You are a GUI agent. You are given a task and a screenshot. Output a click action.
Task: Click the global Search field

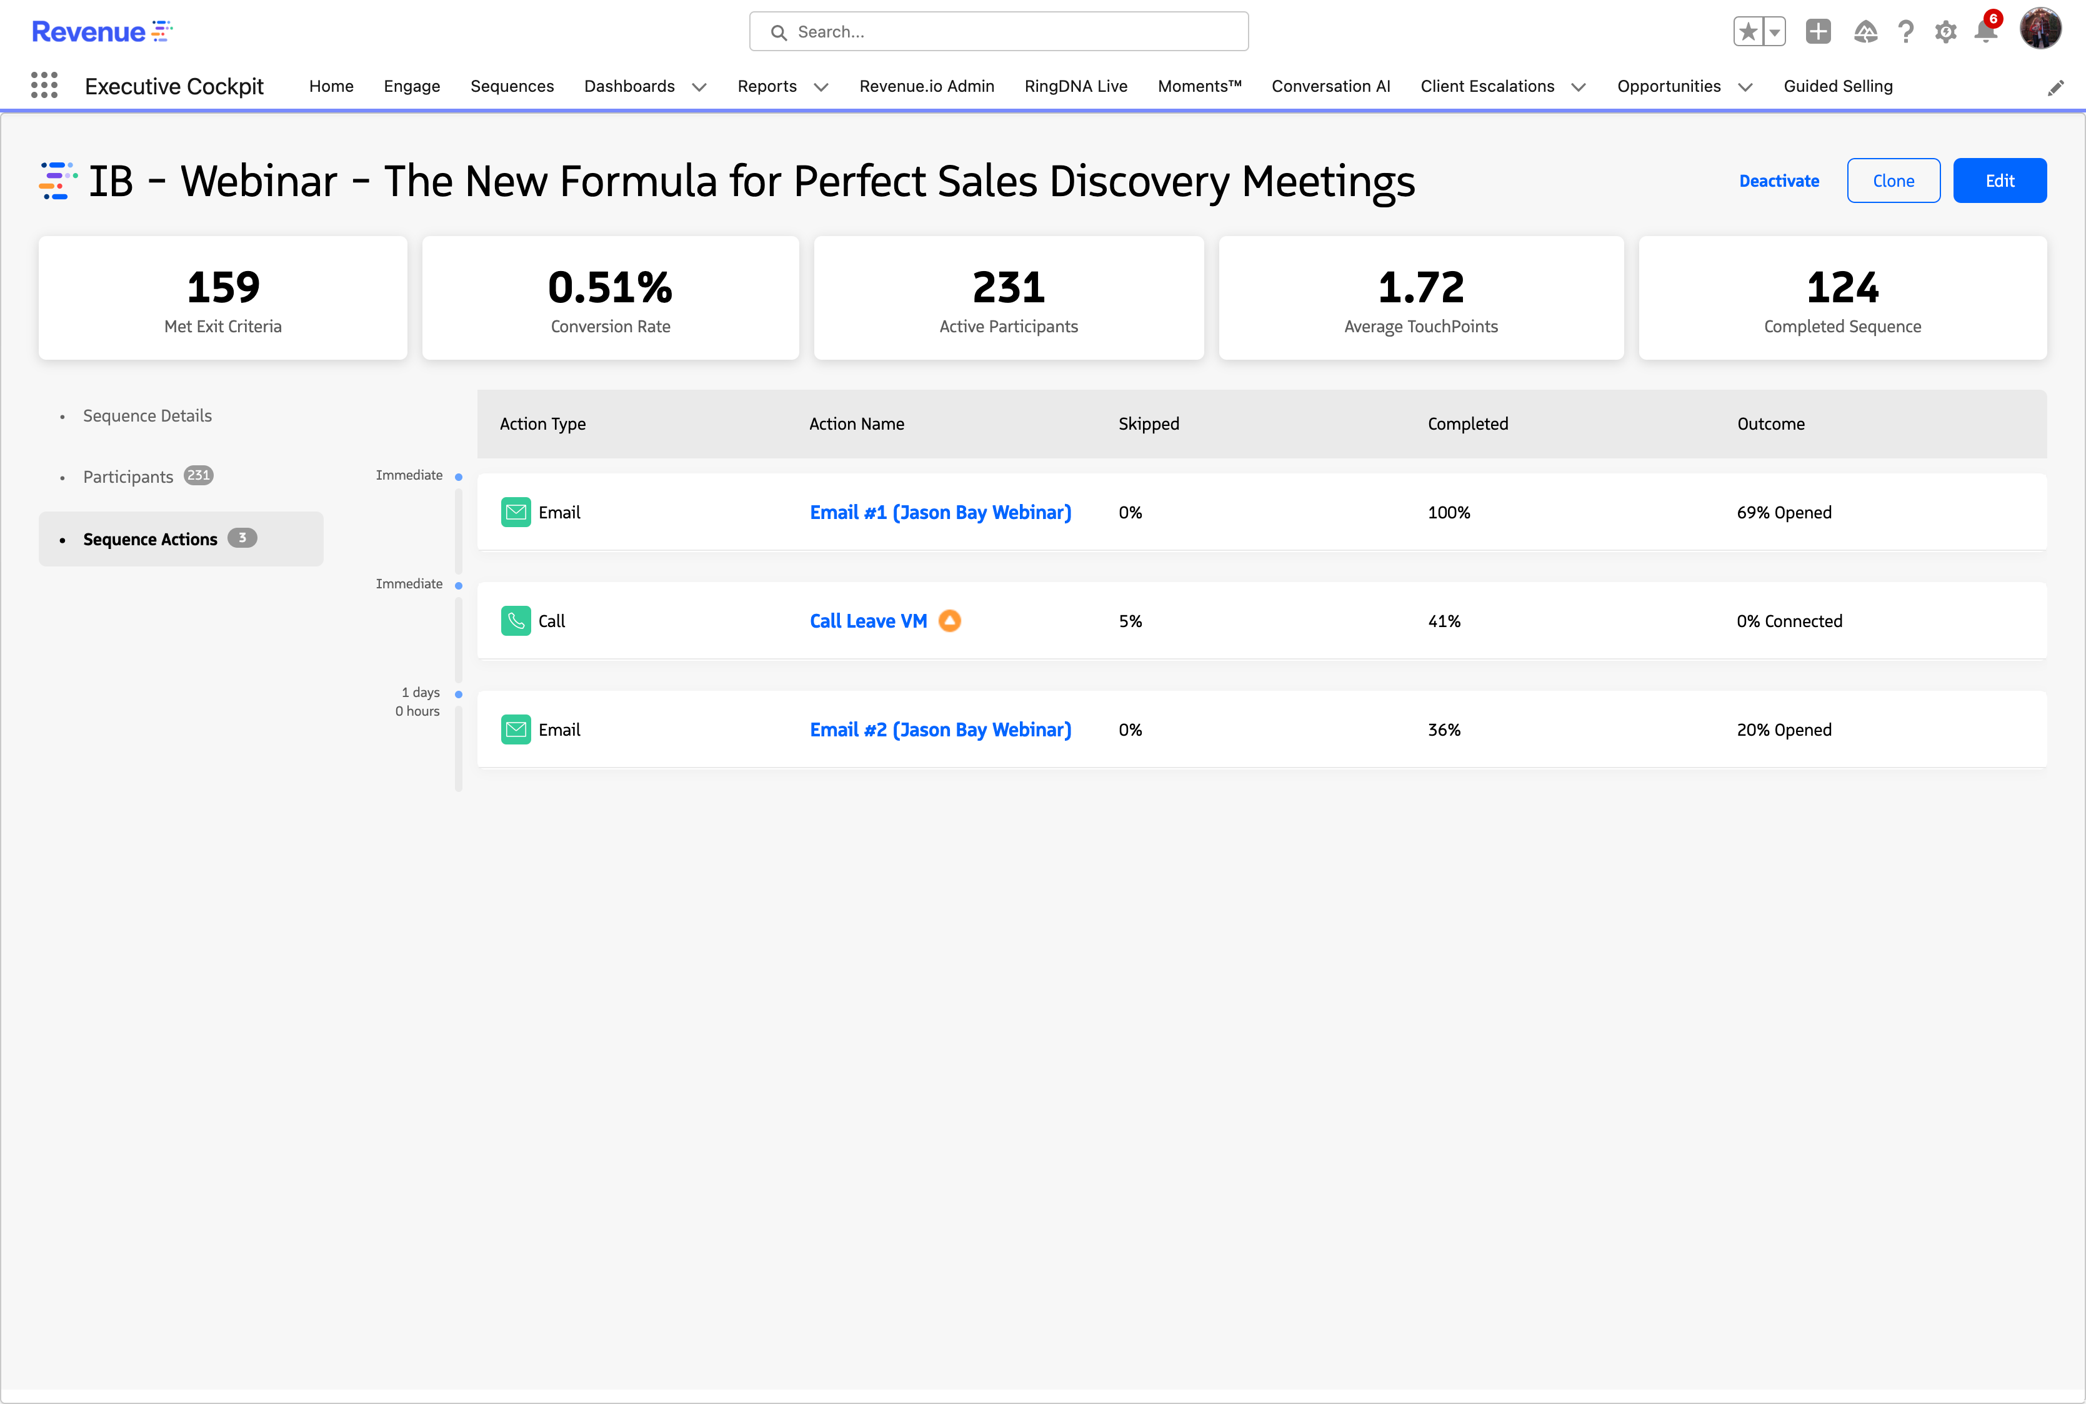coord(999,32)
